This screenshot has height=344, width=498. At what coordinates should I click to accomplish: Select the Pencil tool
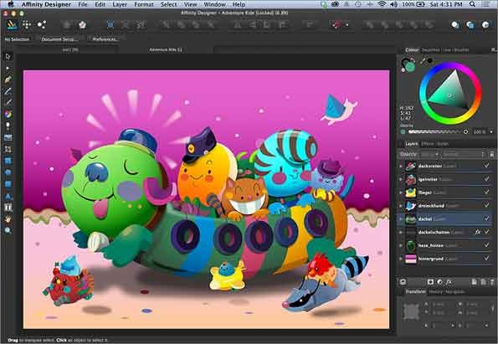click(8, 91)
